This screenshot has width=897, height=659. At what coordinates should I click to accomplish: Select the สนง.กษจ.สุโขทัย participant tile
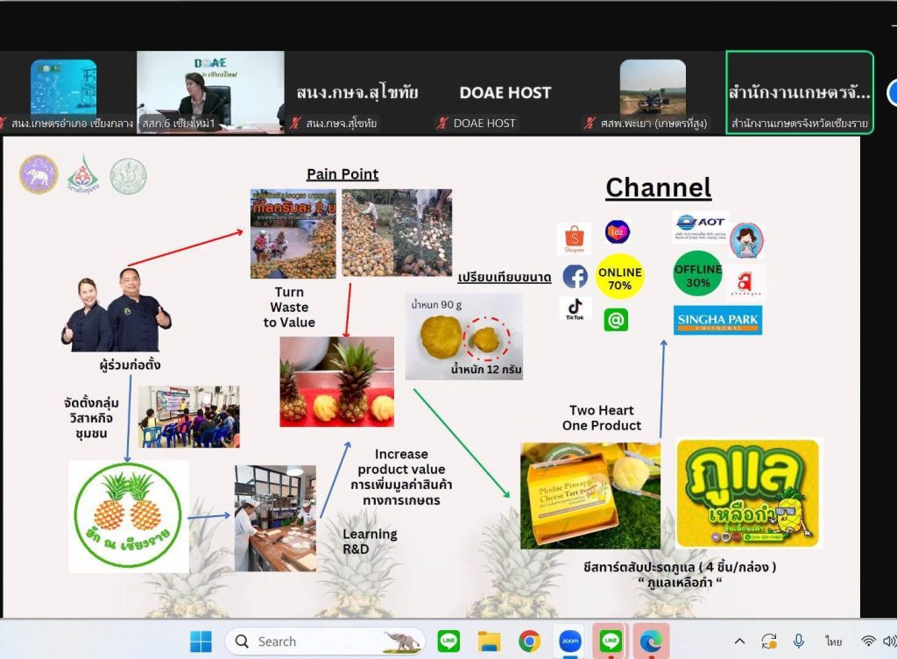[357, 92]
